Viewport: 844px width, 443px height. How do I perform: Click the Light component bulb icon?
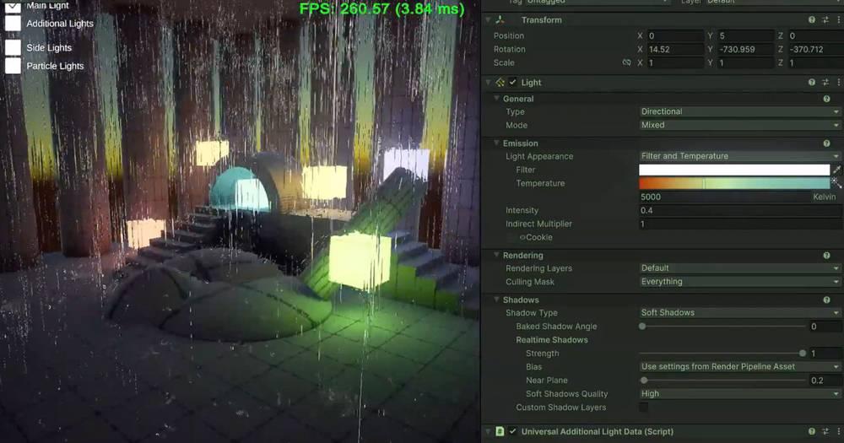coord(500,83)
